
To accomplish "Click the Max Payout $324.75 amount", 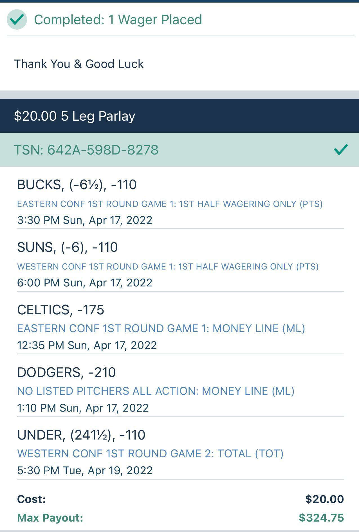I will (321, 518).
